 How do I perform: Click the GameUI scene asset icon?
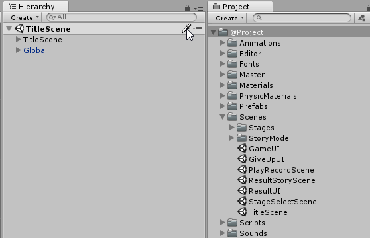click(242, 148)
